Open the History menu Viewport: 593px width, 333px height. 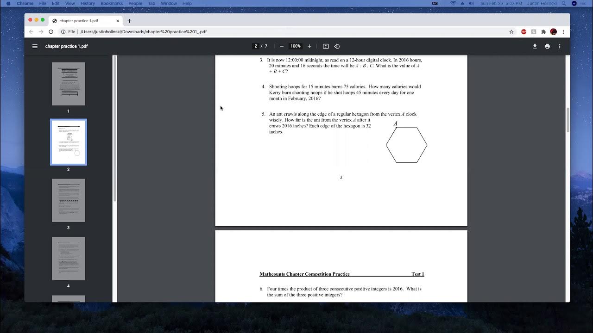coord(88,3)
